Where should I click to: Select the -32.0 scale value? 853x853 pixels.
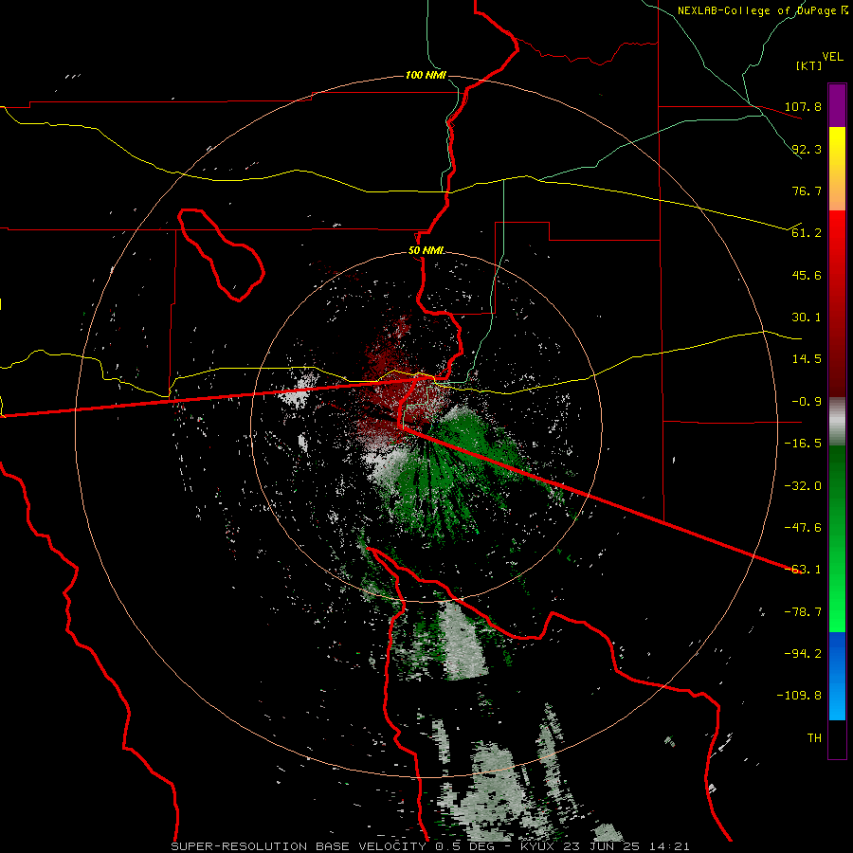pos(803,486)
